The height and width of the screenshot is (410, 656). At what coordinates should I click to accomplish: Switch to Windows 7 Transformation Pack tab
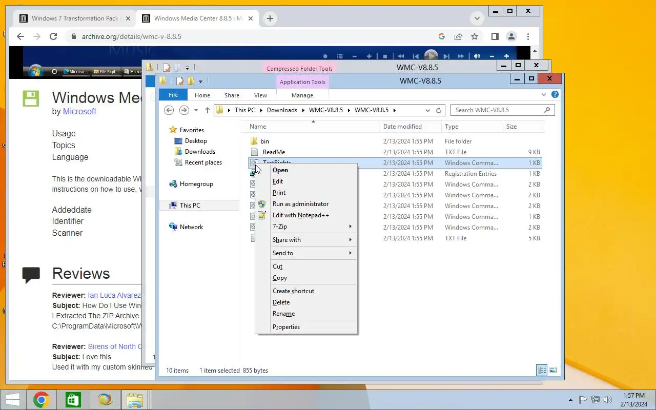click(x=75, y=18)
